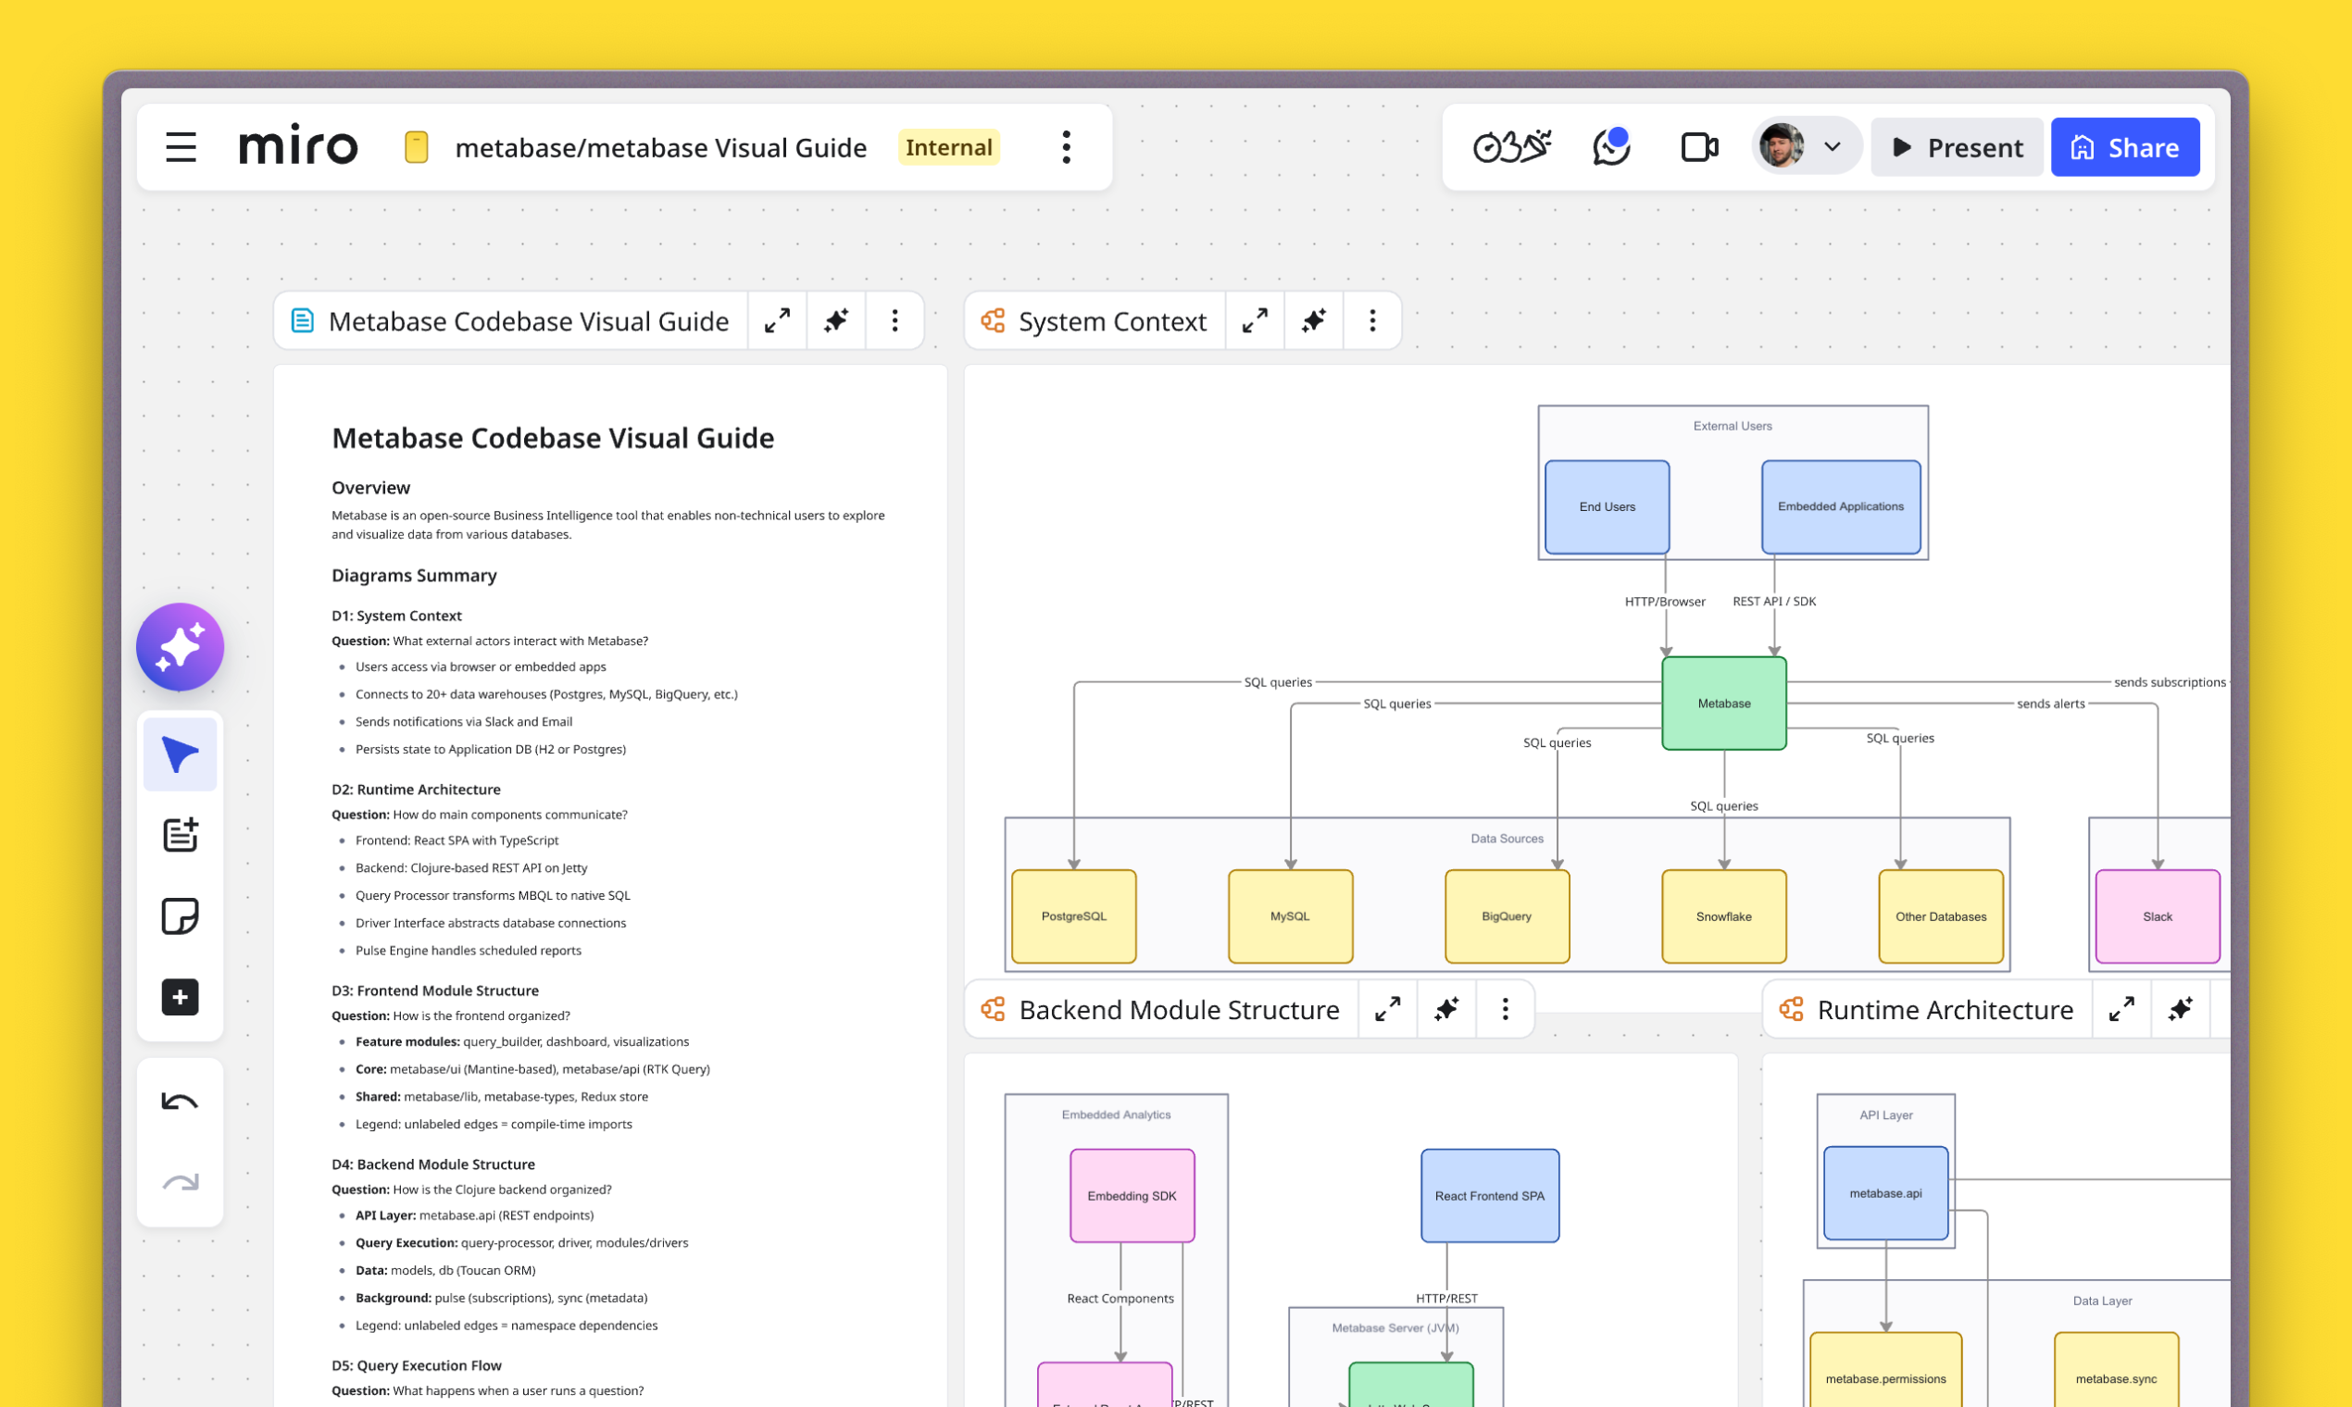The width and height of the screenshot is (2352, 1407).
Task: Click the undo arrow
Action: tap(180, 1102)
